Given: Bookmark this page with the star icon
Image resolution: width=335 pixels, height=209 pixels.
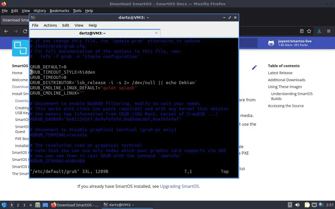Looking at the screenshot, I should [309, 31].
